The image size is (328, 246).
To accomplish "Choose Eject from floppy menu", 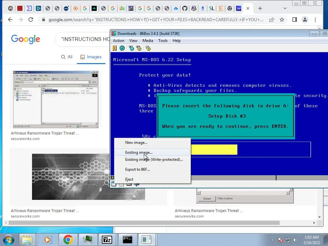I will tap(152, 179).
